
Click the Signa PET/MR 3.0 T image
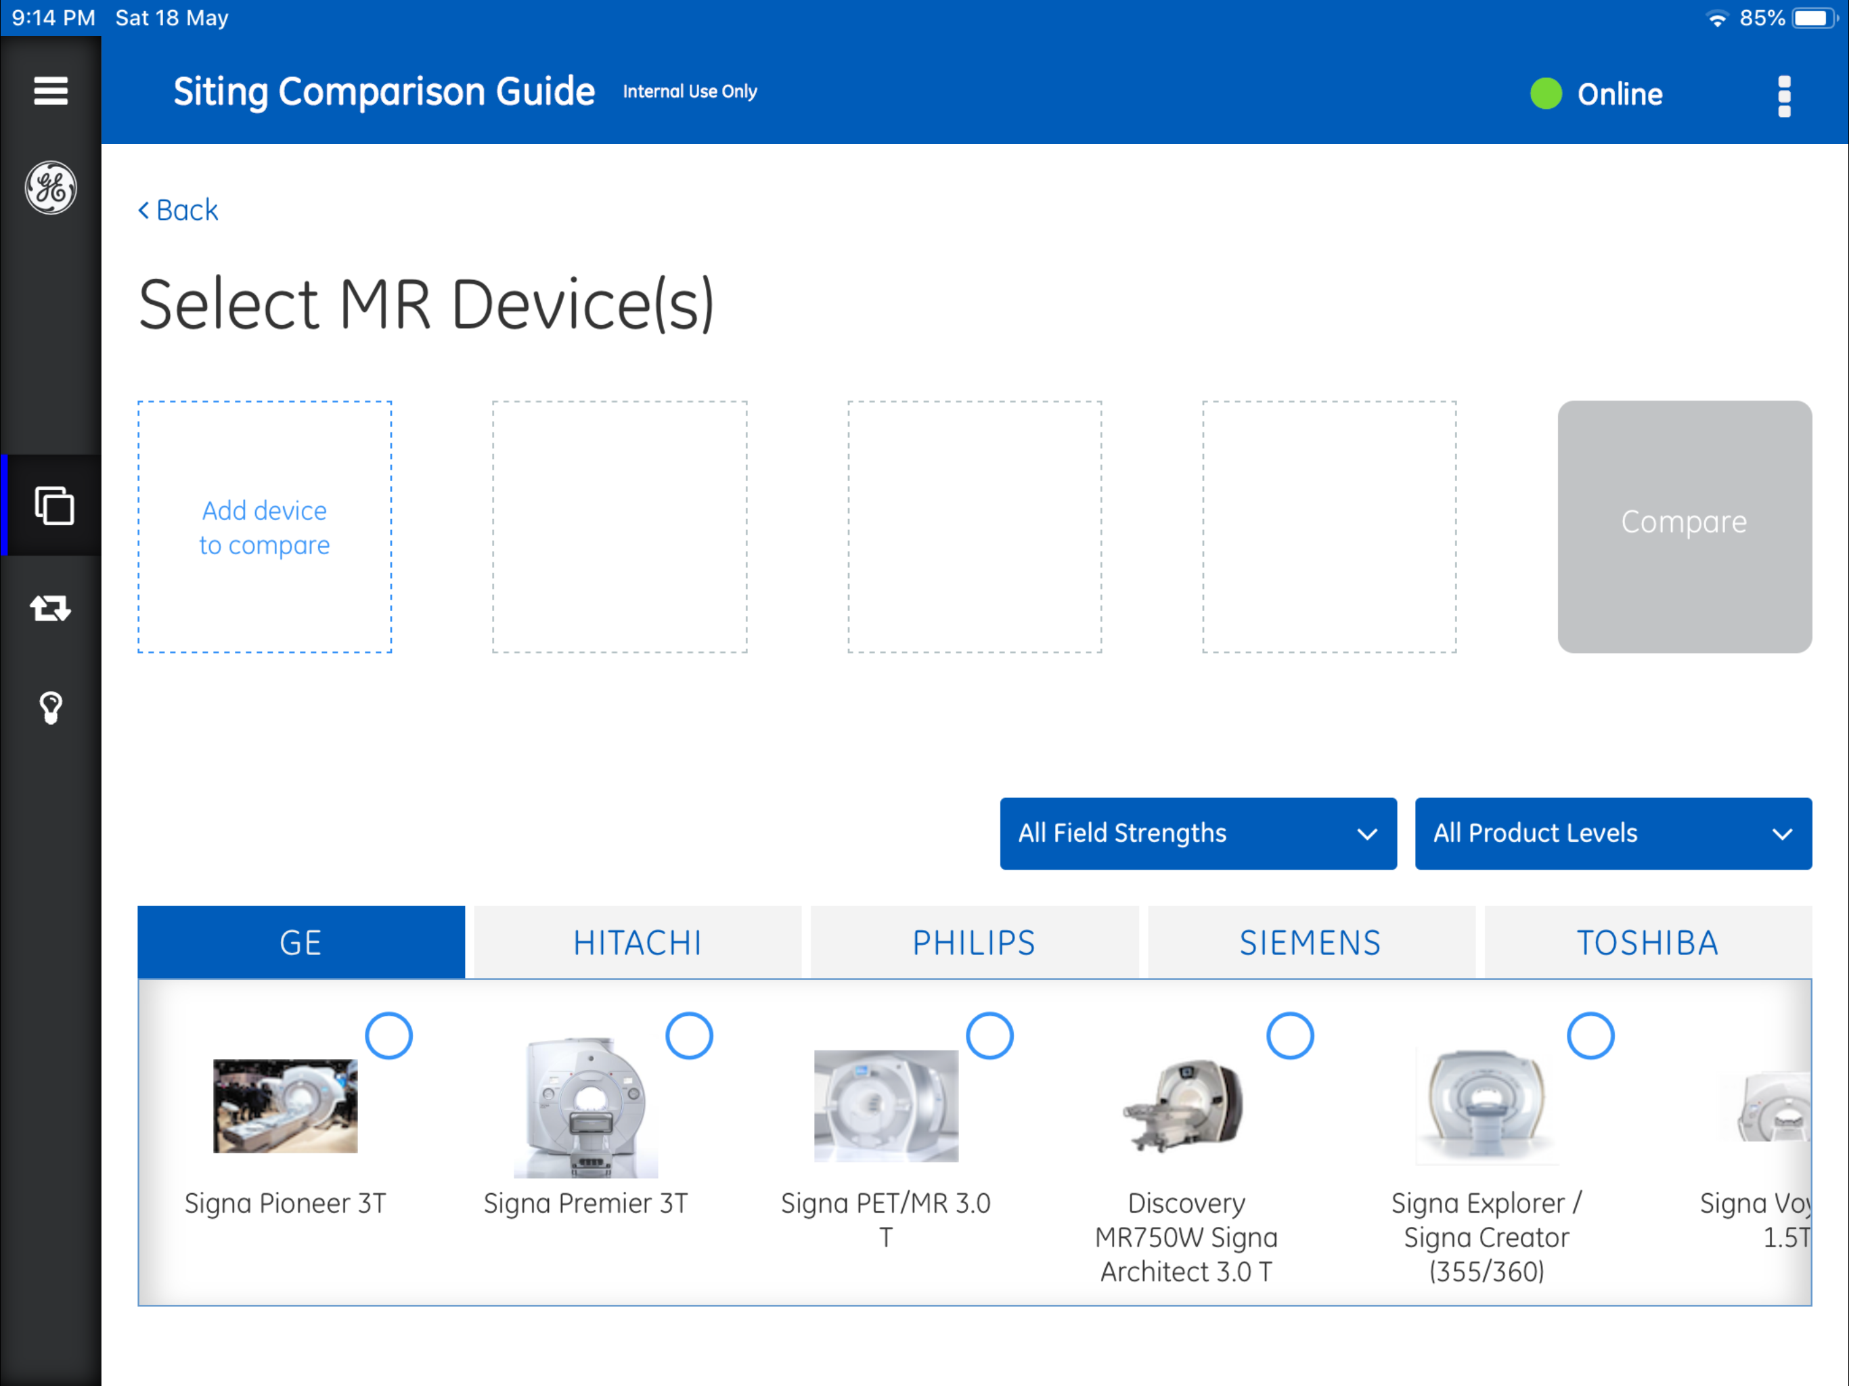[x=886, y=1106]
